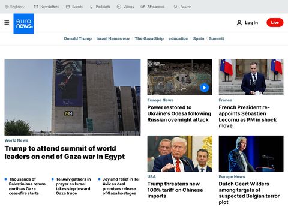Click the Africanews logo icon
Viewport: 288px width, 216px height.
coord(143,7)
